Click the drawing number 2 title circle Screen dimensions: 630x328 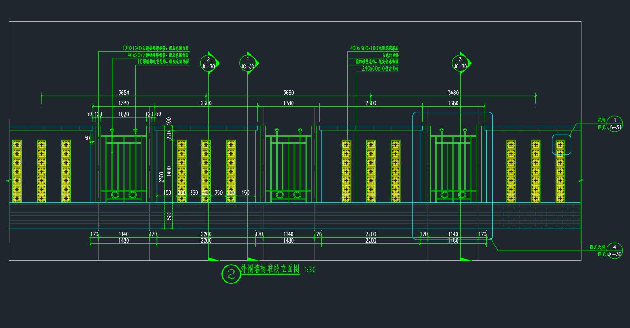[231, 274]
